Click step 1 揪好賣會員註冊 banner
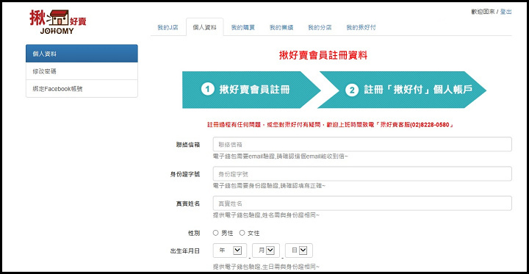Image resolution: width=529 pixels, height=274 pixels. [x=251, y=90]
